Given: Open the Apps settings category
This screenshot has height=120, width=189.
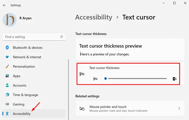Looking at the screenshot, I should click(17, 76).
